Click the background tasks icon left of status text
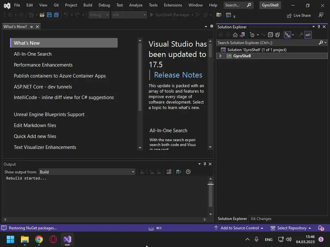This screenshot has height=247, width=330. pos(4,228)
